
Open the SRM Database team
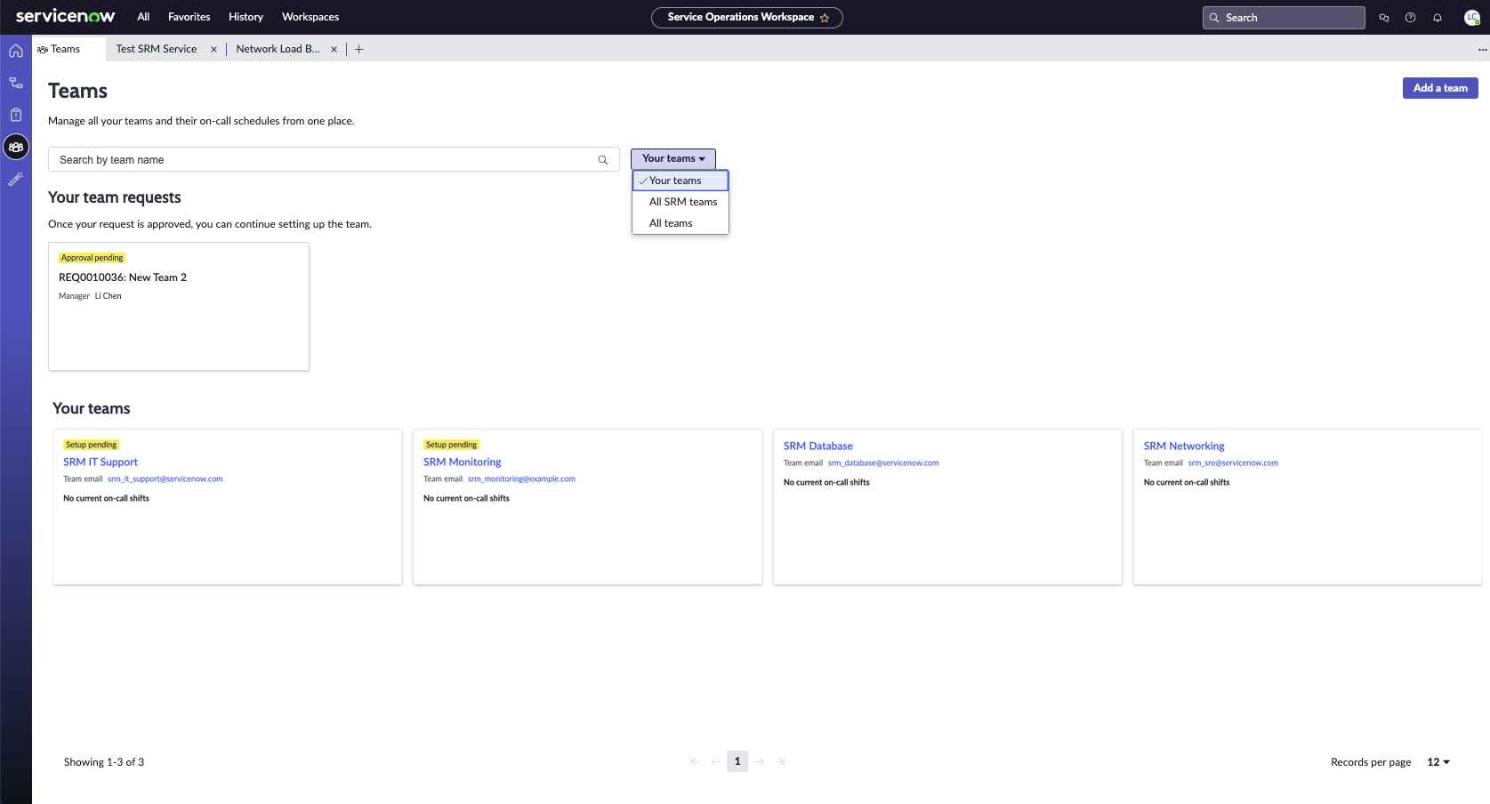tap(818, 446)
